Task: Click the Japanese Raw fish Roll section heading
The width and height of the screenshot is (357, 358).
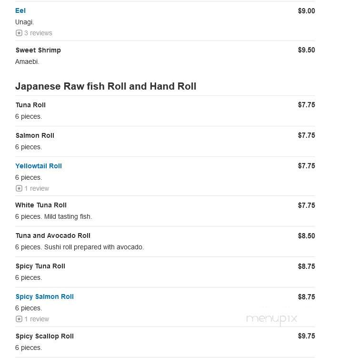Action: [x=106, y=86]
